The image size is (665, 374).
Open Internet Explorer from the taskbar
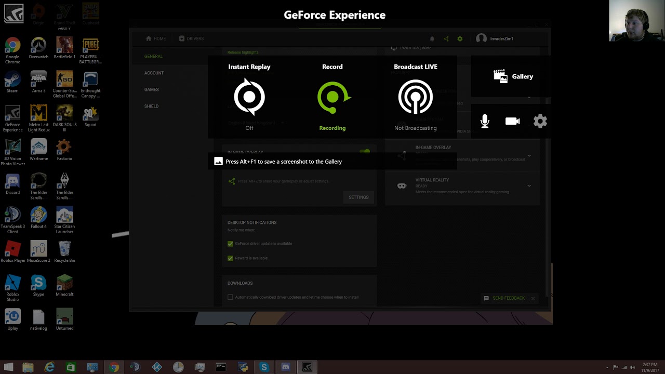tap(49, 367)
